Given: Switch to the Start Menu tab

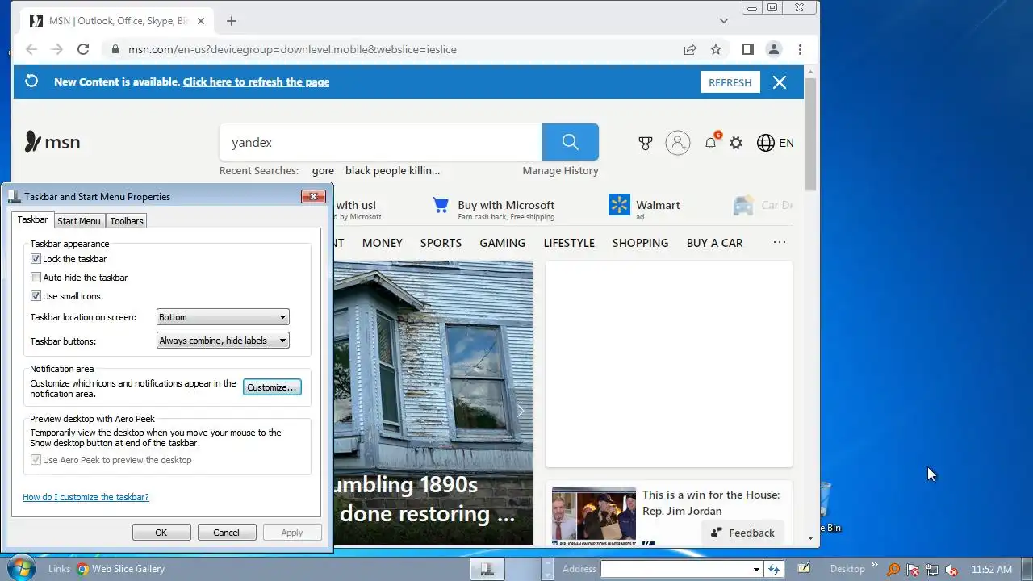Looking at the screenshot, I should (x=79, y=221).
